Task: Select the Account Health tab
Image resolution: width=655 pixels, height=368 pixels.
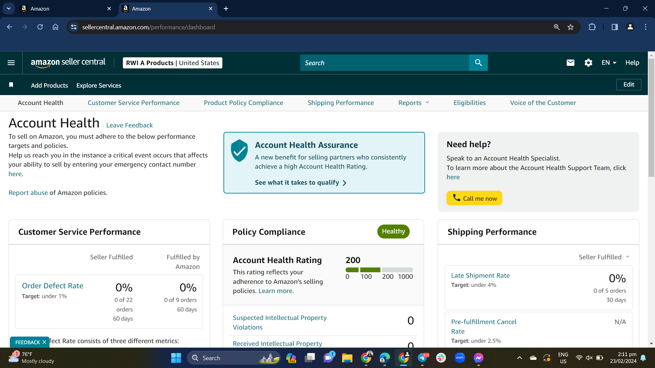Action: tap(40, 103)
